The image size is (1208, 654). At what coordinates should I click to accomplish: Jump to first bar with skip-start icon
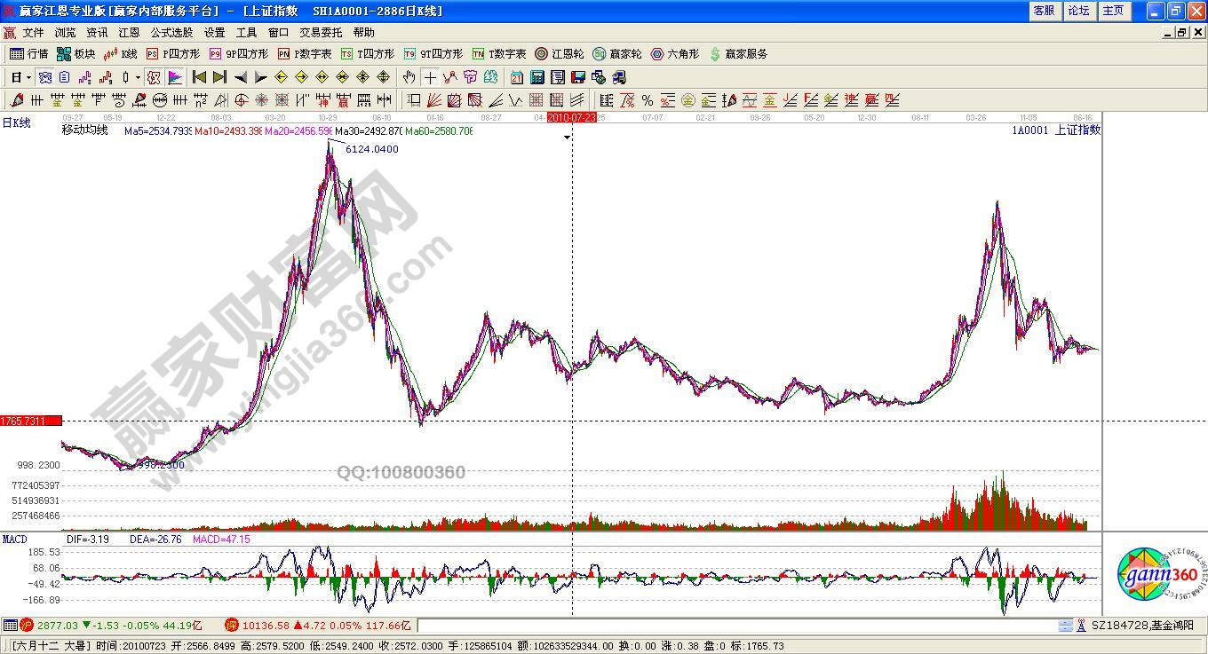click(200, 77)
